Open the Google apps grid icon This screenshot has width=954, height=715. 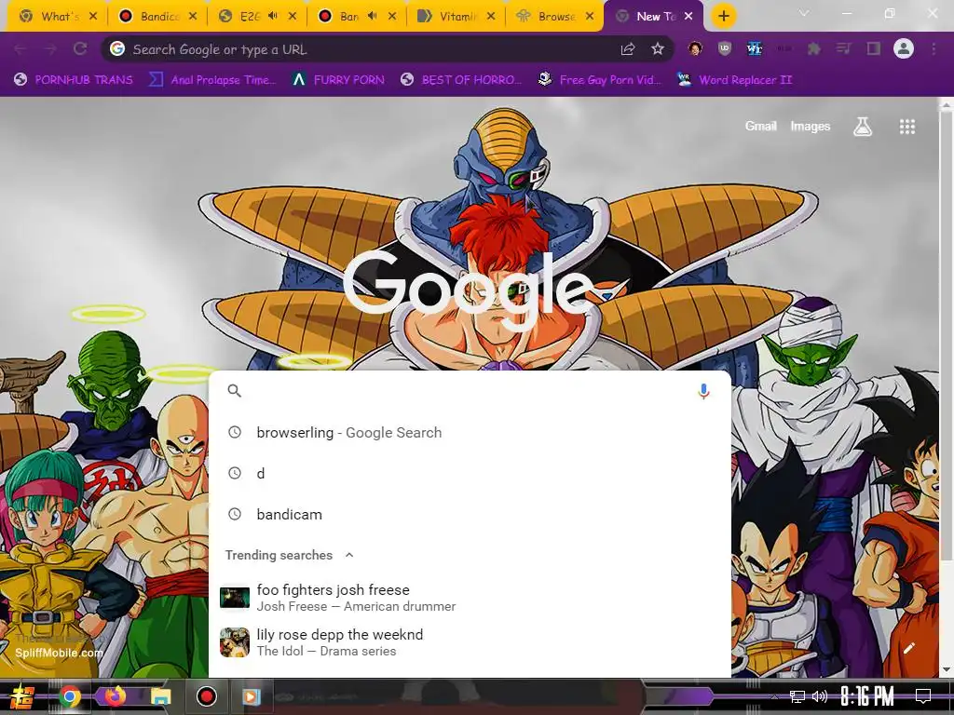tap(907, 127)
